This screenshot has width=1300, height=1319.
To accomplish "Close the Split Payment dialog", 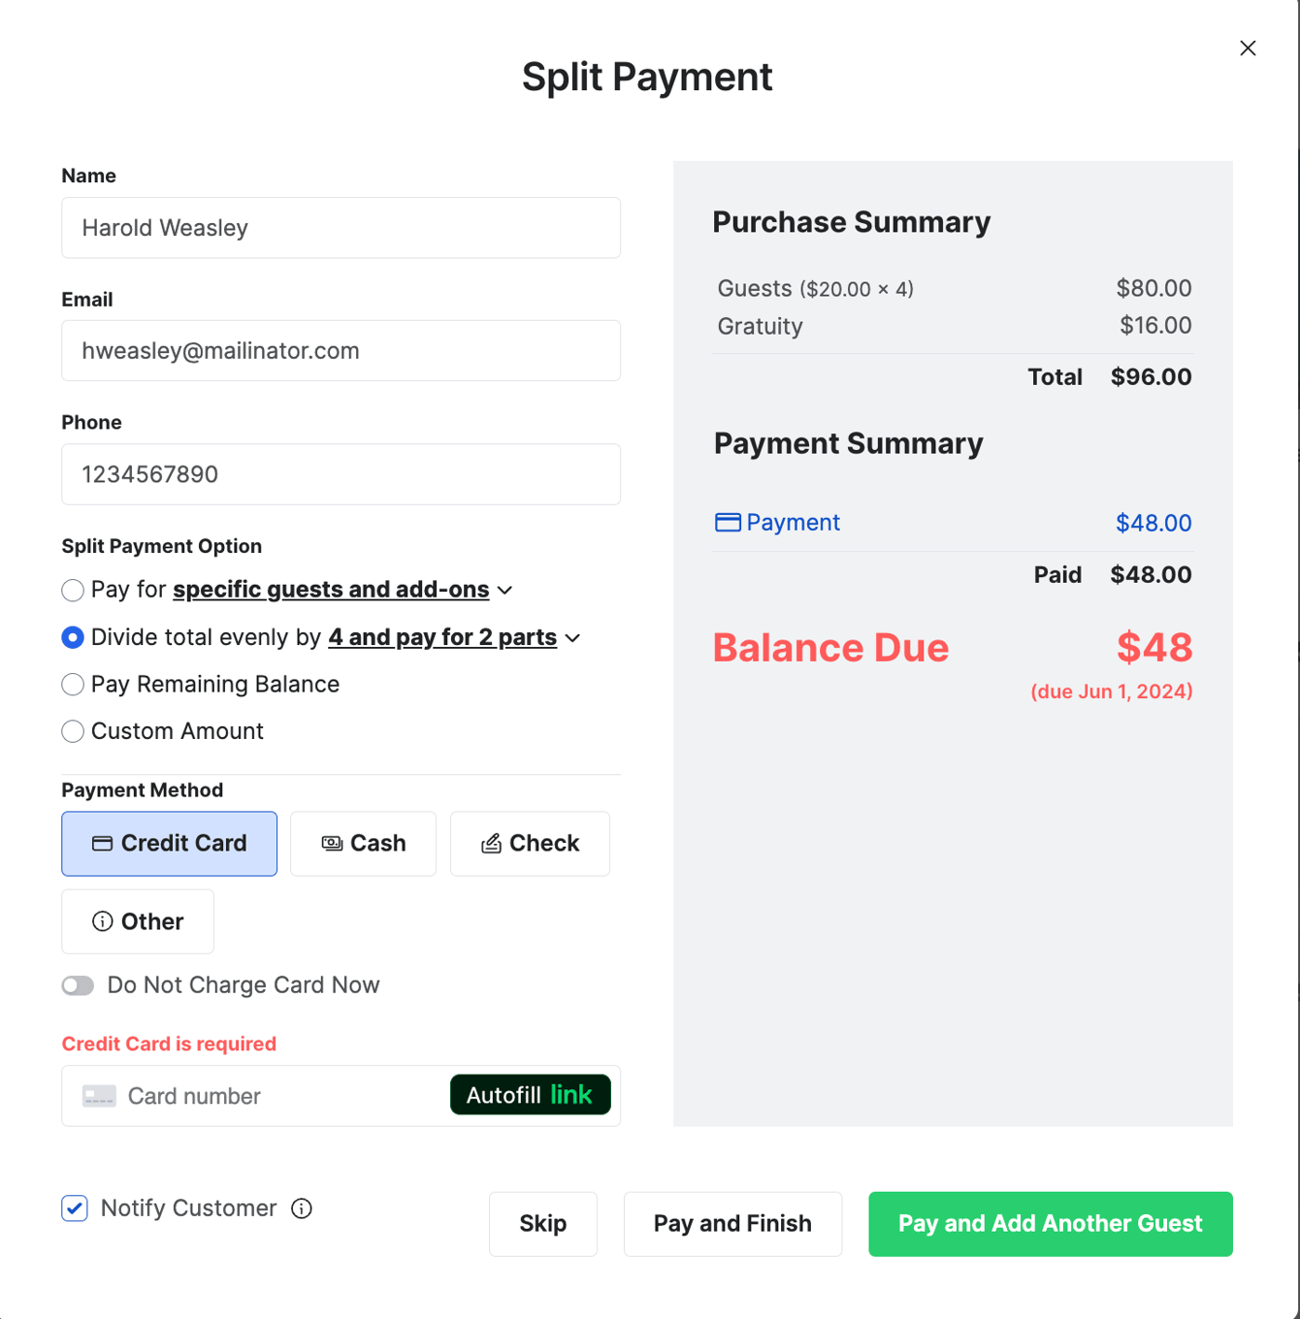I will (1248, 48).
